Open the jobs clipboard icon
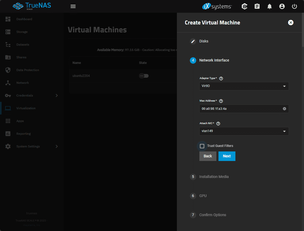 pyautogui.click(x=257, y=6)
